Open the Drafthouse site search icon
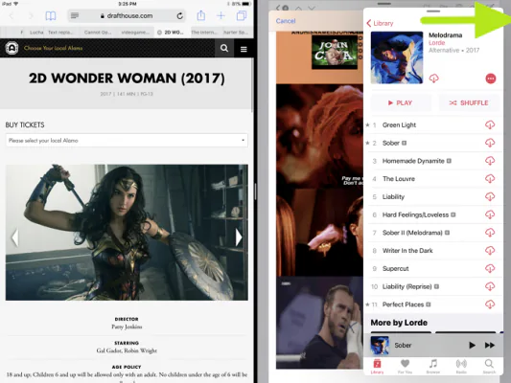511x383 pixels. pos(224,48)
